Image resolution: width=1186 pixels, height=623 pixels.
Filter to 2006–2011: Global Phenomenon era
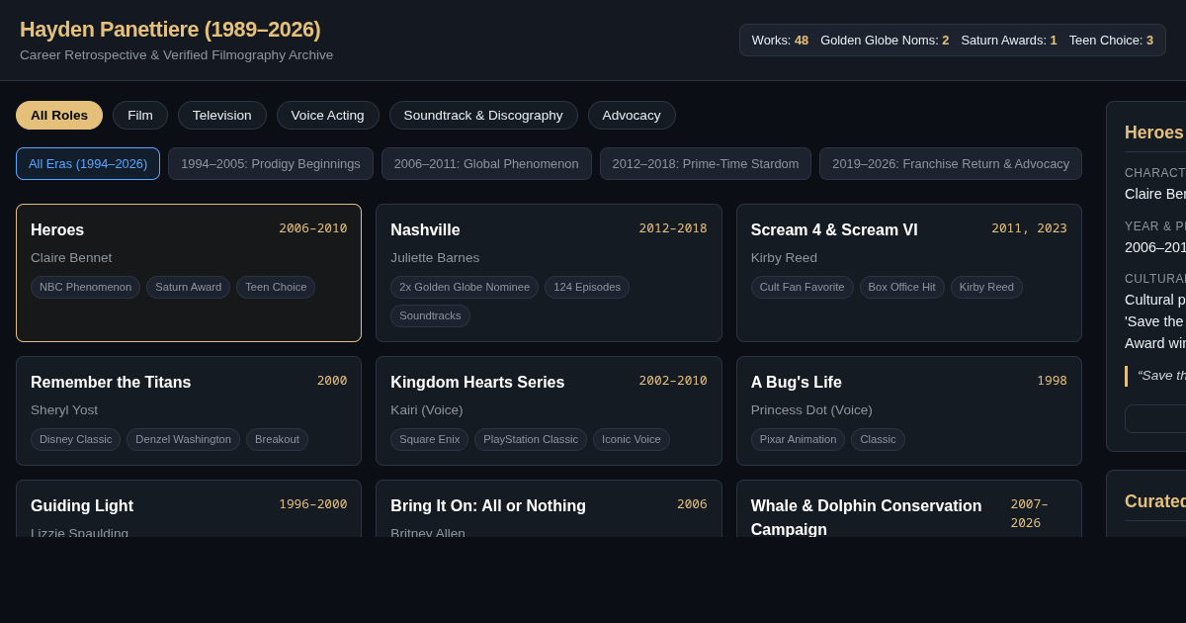tap(486, 164)
